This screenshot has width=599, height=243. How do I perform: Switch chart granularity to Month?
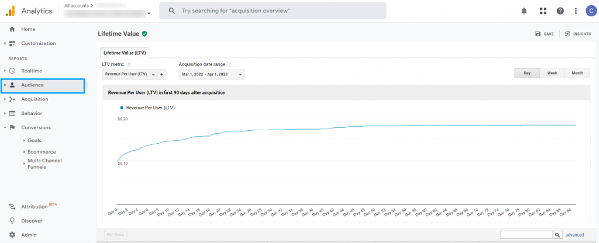(x=577, y=73)
